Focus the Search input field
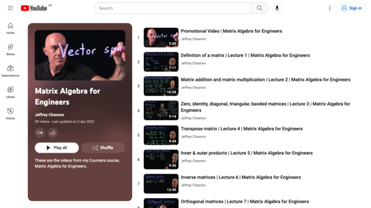The width and height of the screenshot is (371, 208). (x=172, y=8)
